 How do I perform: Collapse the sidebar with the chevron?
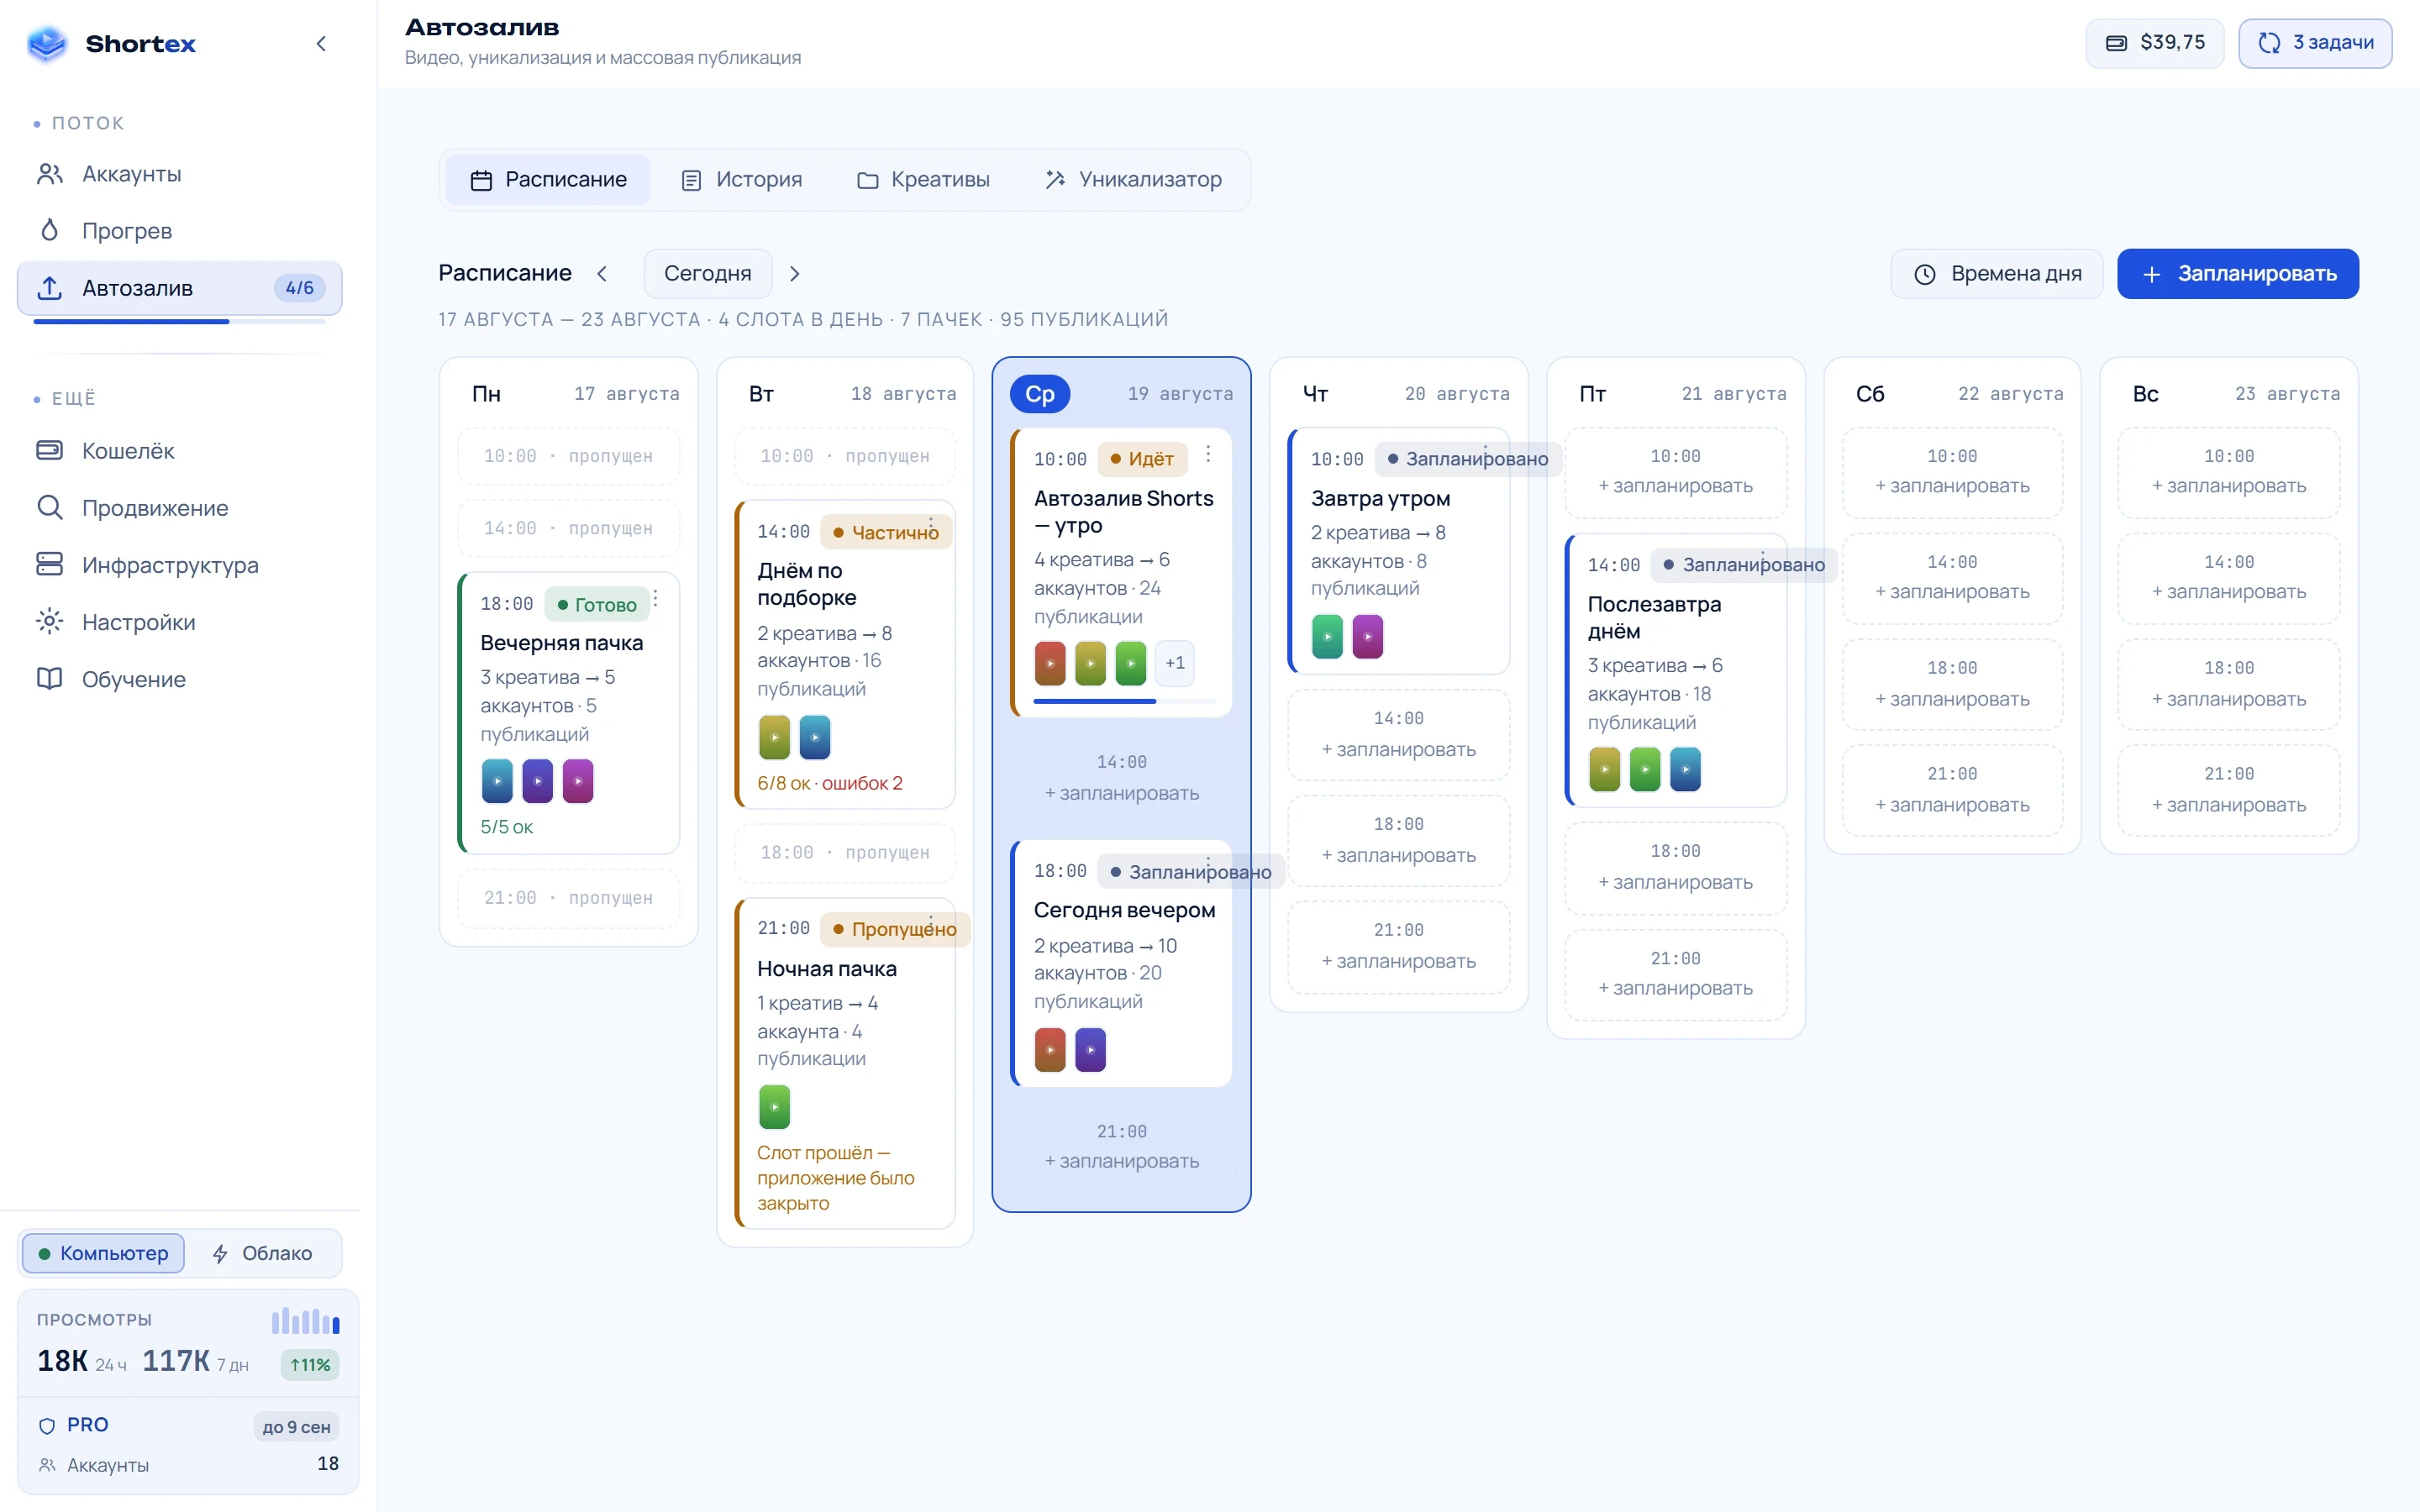[x=321, y=43]
